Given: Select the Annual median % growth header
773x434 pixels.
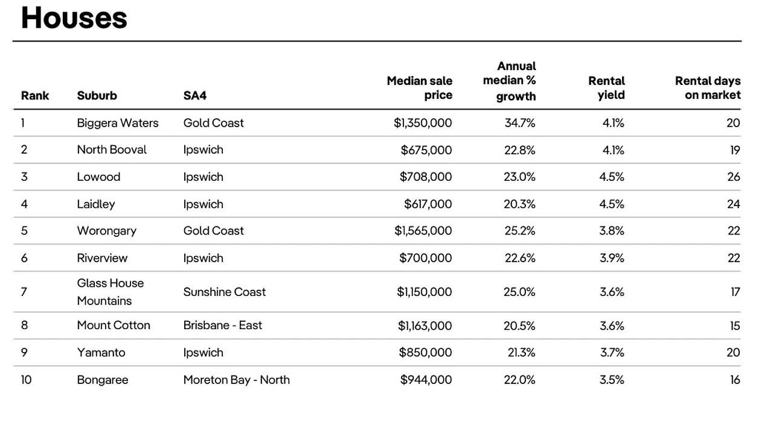Looking at the screenshot, I should (509, 81).
